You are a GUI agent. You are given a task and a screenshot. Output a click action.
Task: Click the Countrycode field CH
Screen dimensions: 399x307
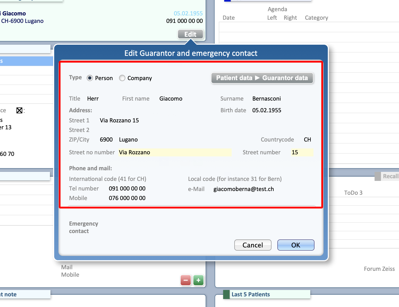point(308,140)
